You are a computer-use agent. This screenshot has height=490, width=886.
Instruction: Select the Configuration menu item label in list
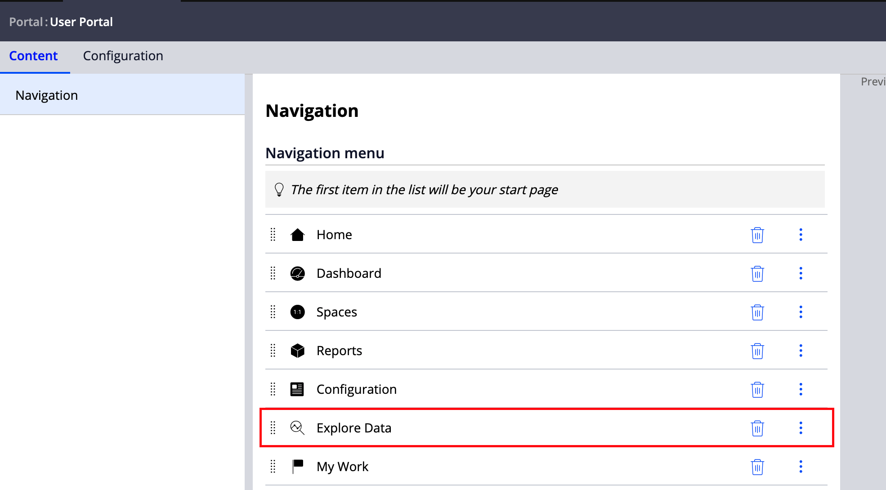coord(357,389)
